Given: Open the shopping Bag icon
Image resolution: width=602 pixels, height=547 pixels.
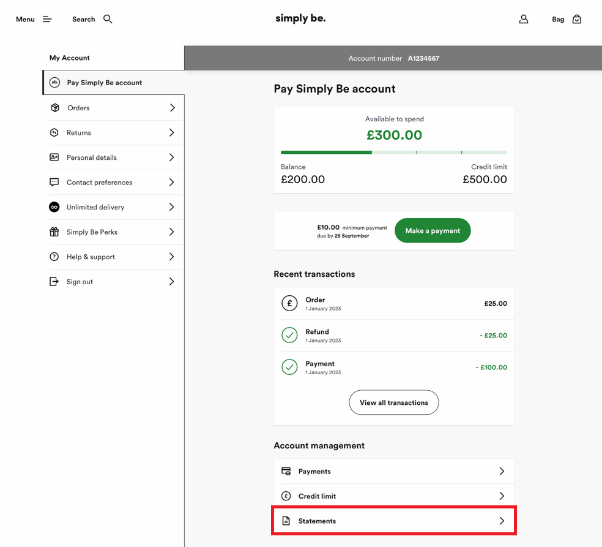Looking at the screenshot, I should click(577, 19).
